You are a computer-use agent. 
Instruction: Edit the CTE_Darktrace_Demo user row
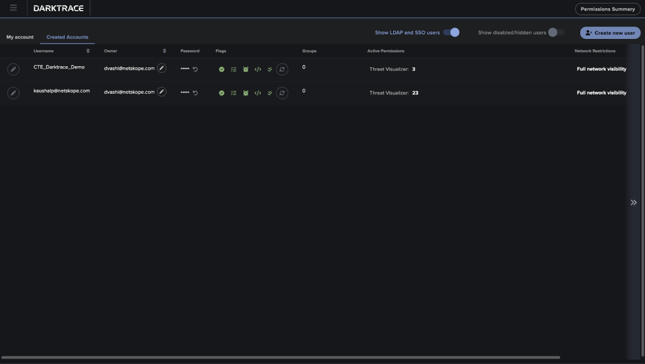point(13,69)
